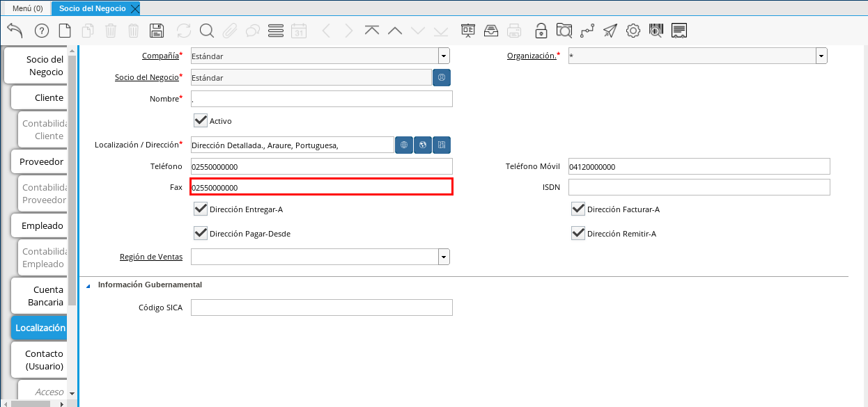
Task: Click earth URL icon beside address field
Action: (x=423, y=145)
